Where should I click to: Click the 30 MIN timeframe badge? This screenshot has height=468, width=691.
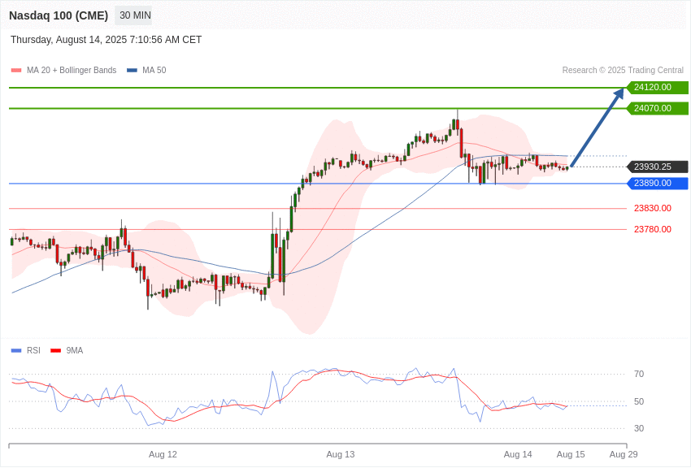(135, 15)
